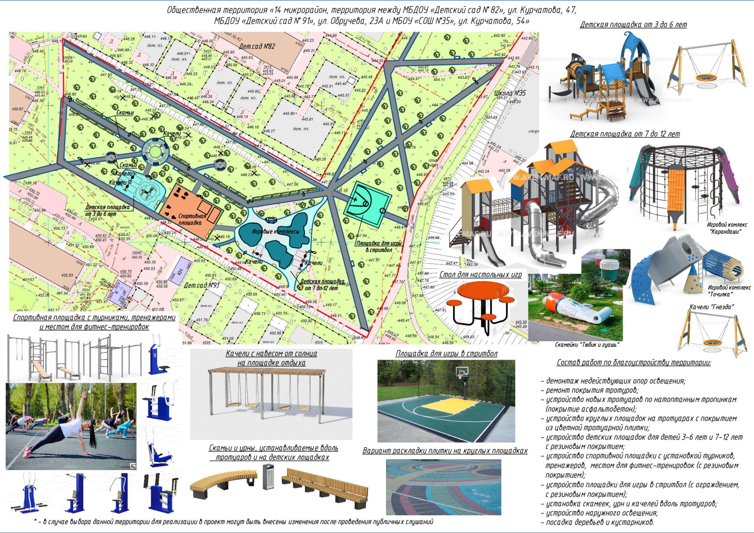Click the round green plaza on the map
Image resolution: width=754 pixels, height=533 pixels.
pyautogui.click(x=155, y=151)
